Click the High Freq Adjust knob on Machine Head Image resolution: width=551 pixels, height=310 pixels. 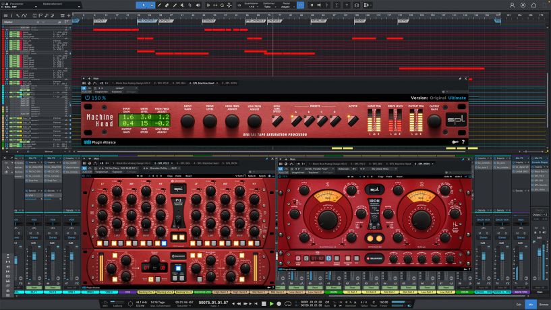[x=232, y=121]
